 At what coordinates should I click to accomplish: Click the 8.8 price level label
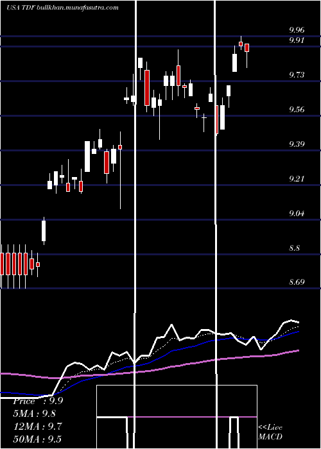[x=294, y=248]
